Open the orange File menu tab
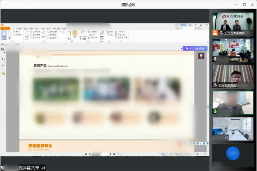Viewport: 257px width, 171px height. 6,28
